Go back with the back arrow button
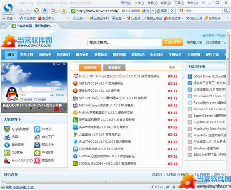The width and height of the screenshot is (231, 190). click(x=22, y=10)
